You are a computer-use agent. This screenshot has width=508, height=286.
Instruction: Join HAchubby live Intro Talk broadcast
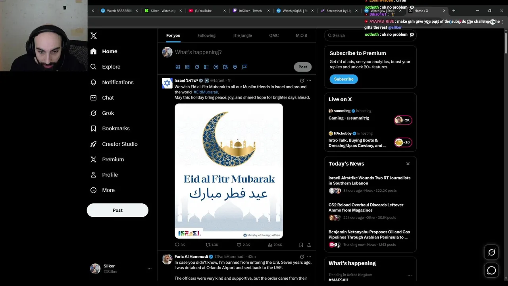pyautogui.click(x=370, y=140)
